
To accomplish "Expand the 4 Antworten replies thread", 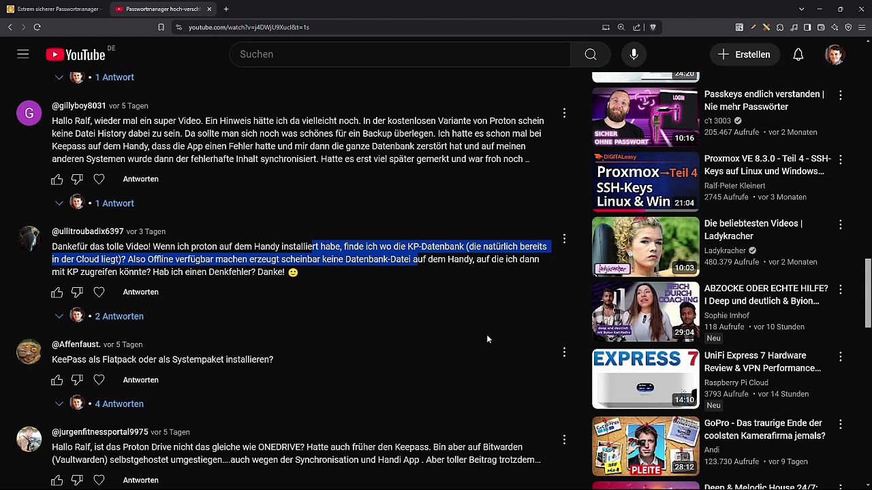I will (119, 404).
